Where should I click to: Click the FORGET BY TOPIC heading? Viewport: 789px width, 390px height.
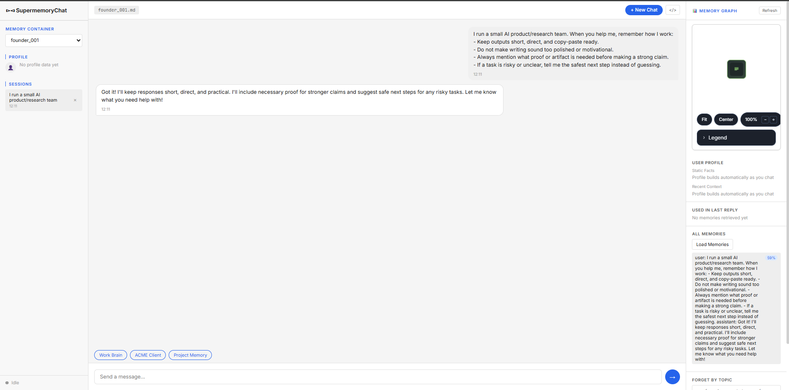[712, 380]
